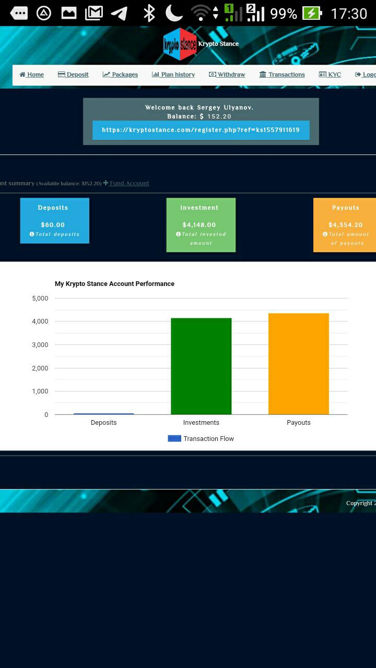This screenshot has width=376, height=668.
Task: Click the Balance $ 152.20 text
Action: (x=199, y=116)
